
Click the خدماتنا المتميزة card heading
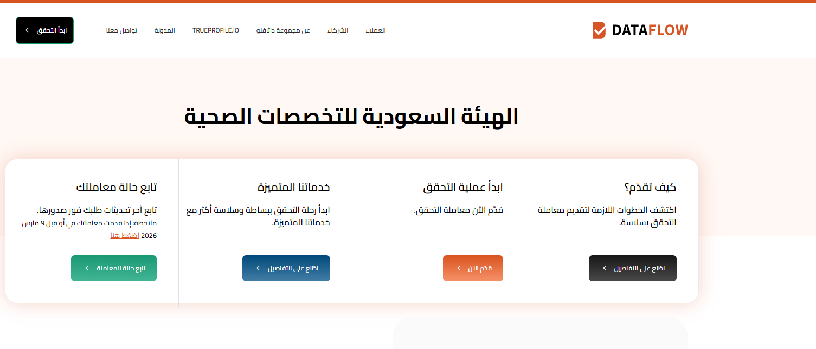pyautogui.click(x=294, y=188)
